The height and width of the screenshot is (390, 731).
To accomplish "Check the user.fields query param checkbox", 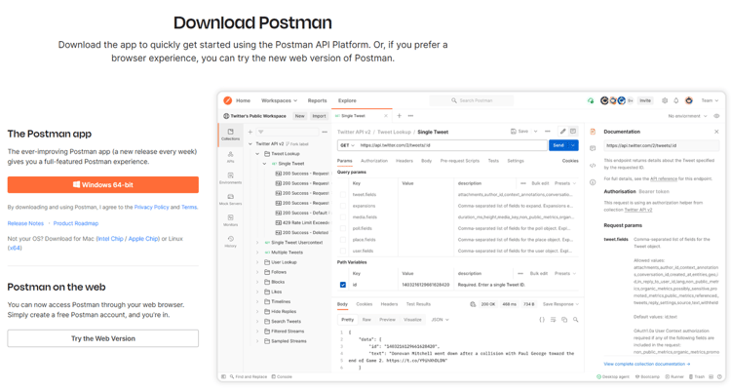I will click(343, 251).
